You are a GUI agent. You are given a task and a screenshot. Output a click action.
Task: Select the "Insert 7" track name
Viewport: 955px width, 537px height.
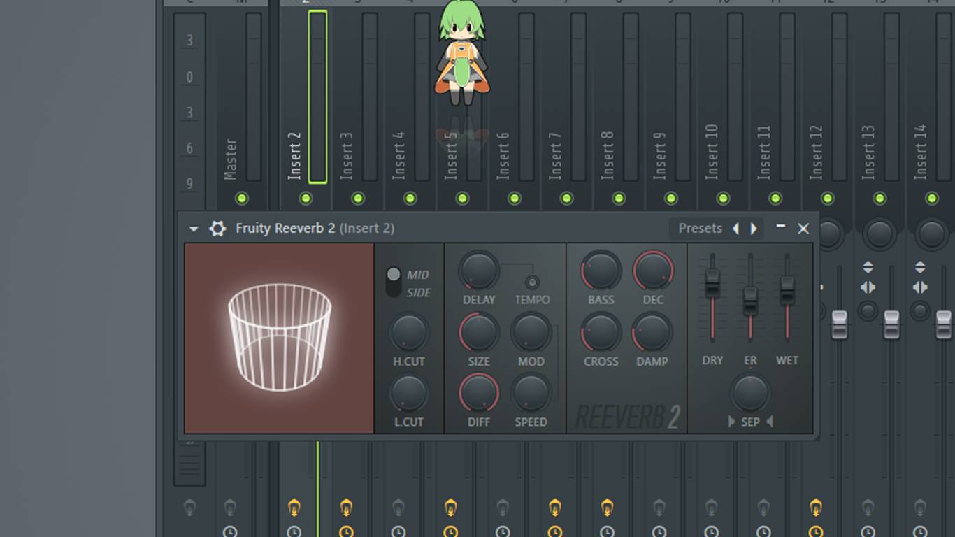click(555, 156)
